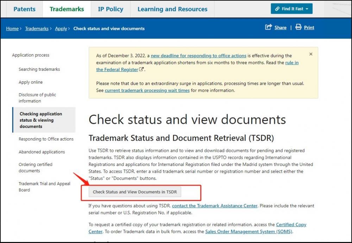The width and height of the screenshot is (352, 243).
Task: Open the Find It Fast dropdown
Action: pos(291,9)
